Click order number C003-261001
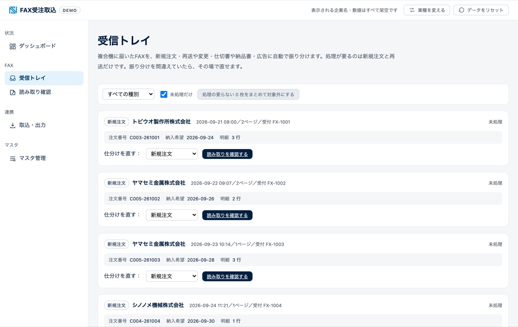 [145, 138]
